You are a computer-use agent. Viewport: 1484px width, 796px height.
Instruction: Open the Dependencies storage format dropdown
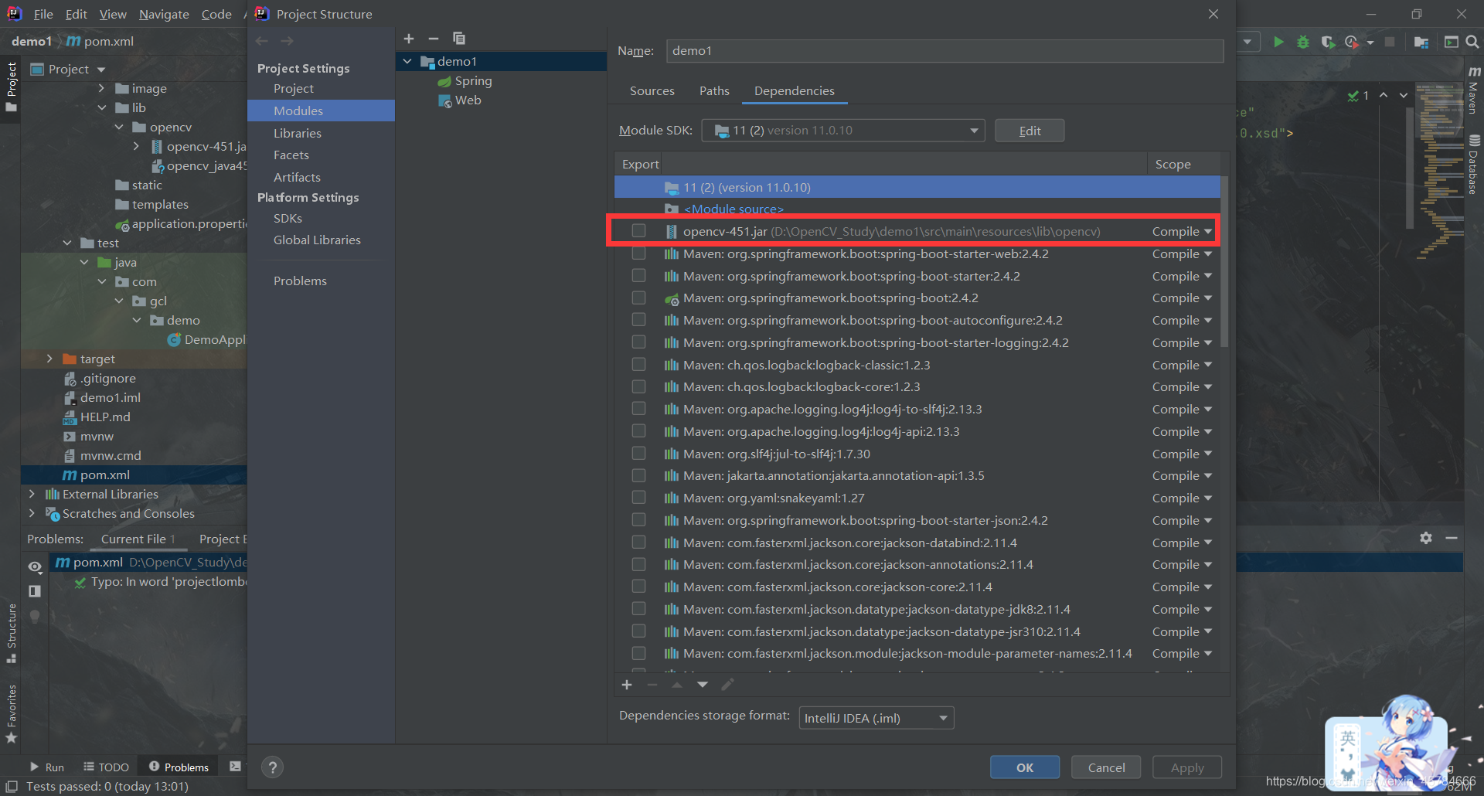(941, 718)
